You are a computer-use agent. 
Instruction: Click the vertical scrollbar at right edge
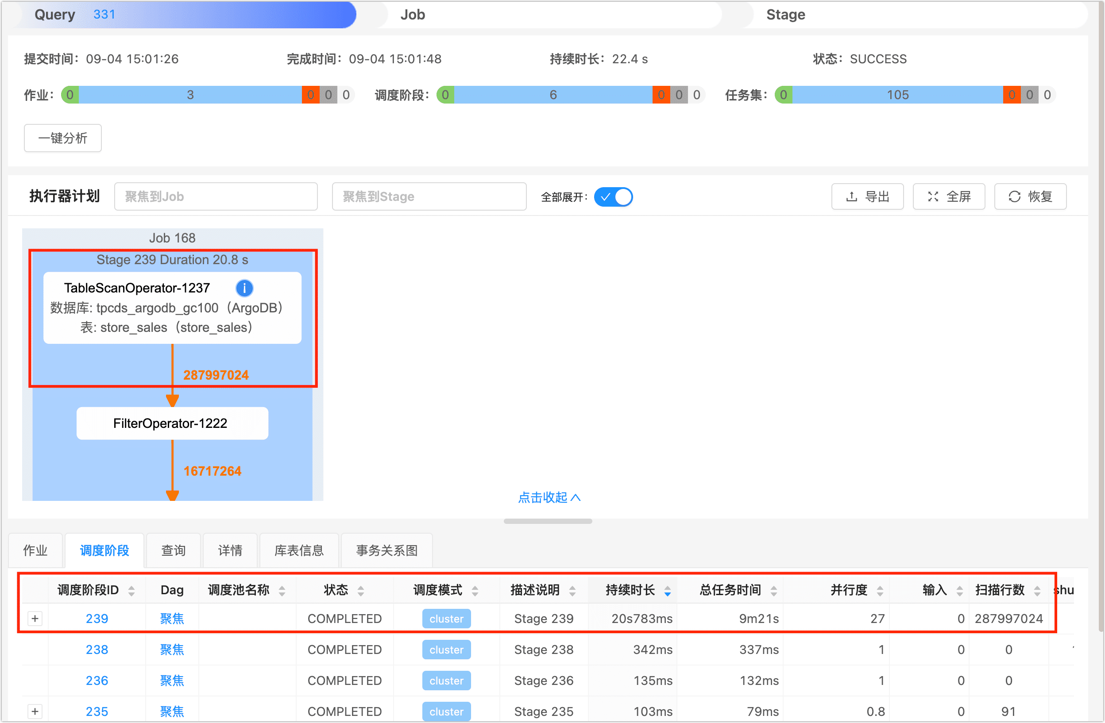1101,315
